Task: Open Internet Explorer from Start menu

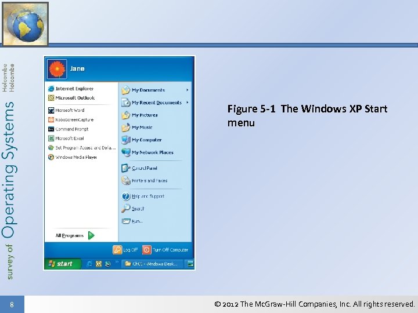Action: (x=71, y=89)
